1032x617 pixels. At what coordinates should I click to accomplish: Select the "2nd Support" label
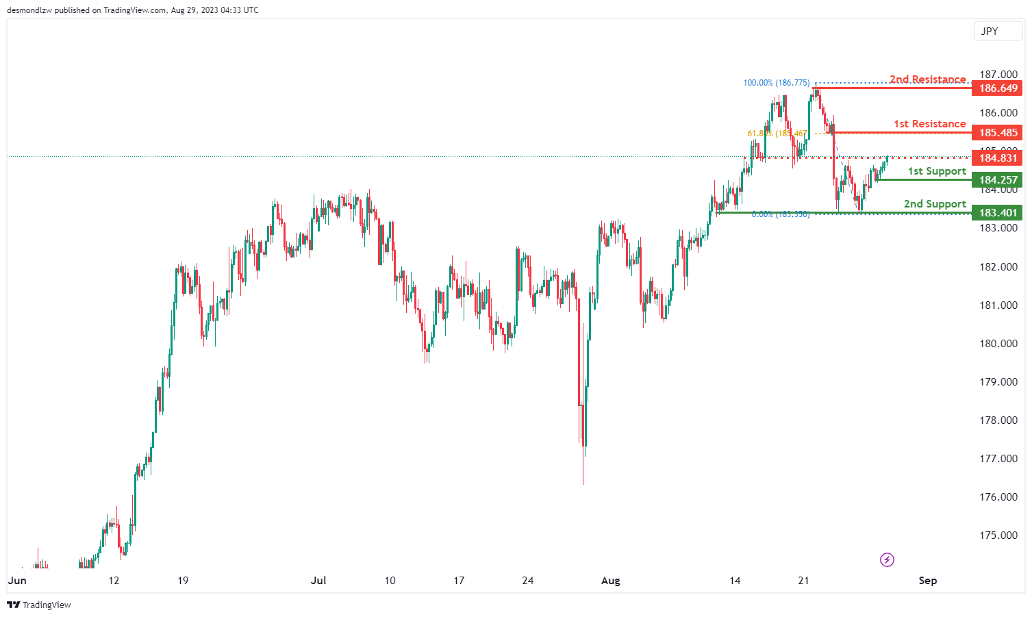(x=934, y=204)
